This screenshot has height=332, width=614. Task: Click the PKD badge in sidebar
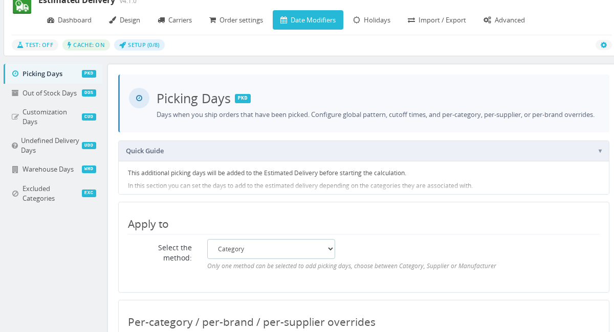coord(89,74)
